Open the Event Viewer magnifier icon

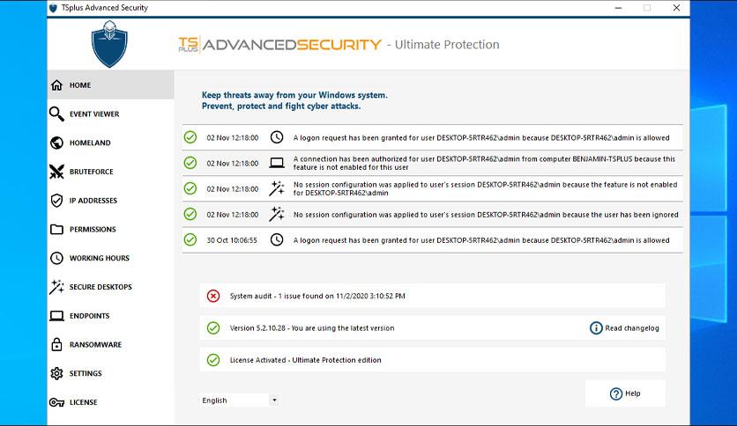(56, 114)
